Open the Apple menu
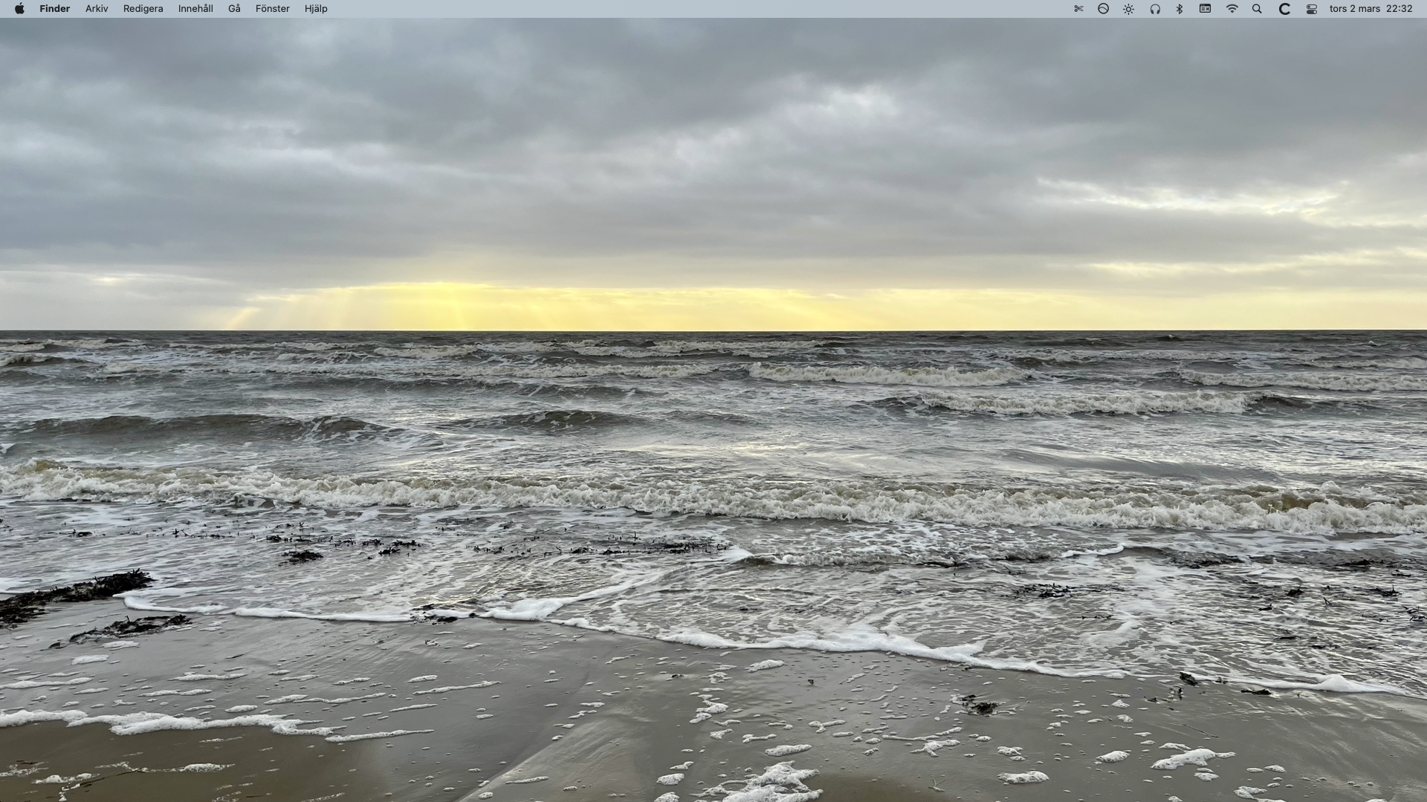 tap(19, 9)
